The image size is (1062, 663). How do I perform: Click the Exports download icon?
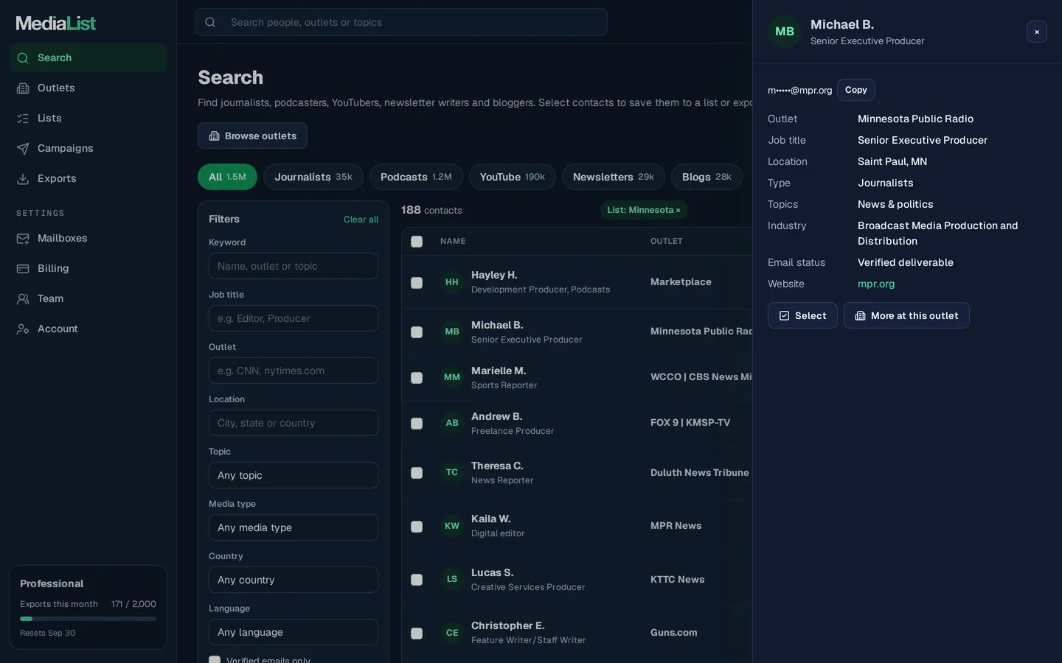pos(23,179)
